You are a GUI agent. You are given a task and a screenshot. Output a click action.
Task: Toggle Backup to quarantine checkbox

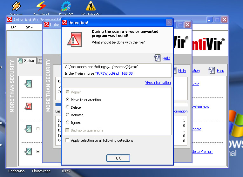click(67, 130)
